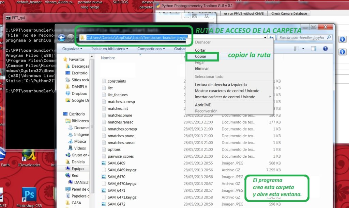Open the 'or run PMVS without CMVS' tab

click(244, 14)
